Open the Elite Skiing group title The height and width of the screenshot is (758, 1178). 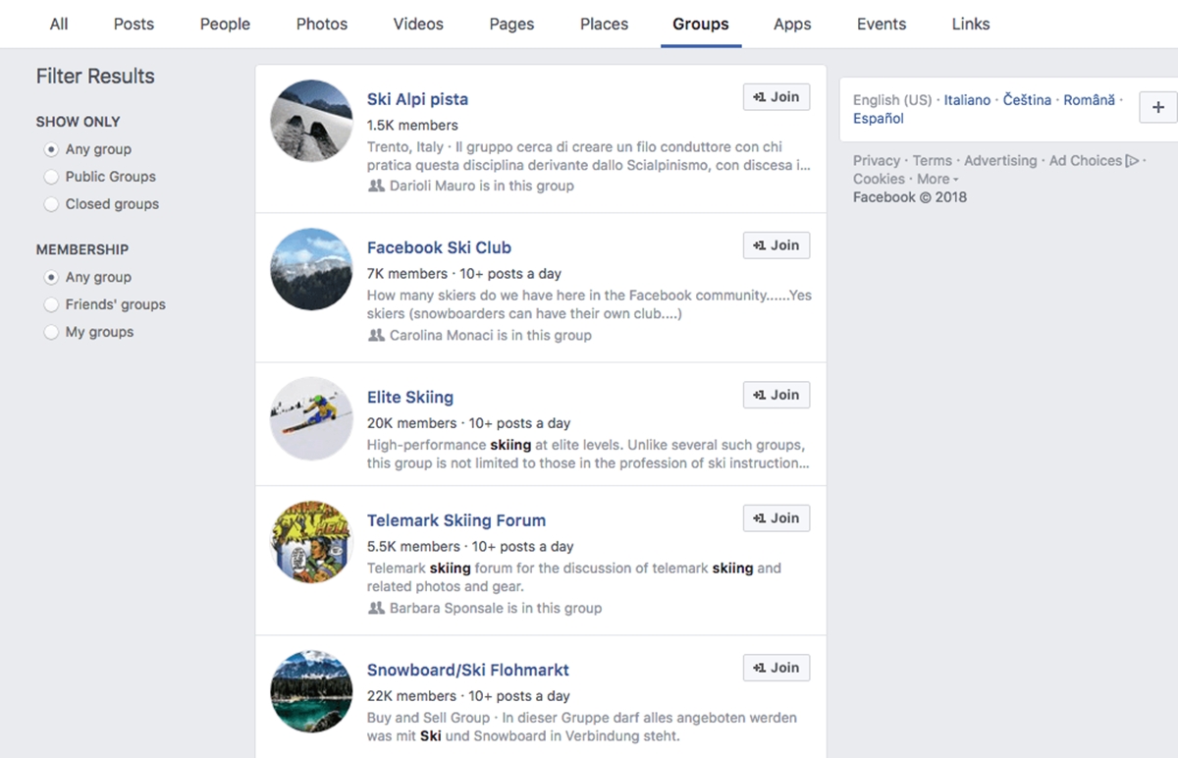(x=410, y=398)
